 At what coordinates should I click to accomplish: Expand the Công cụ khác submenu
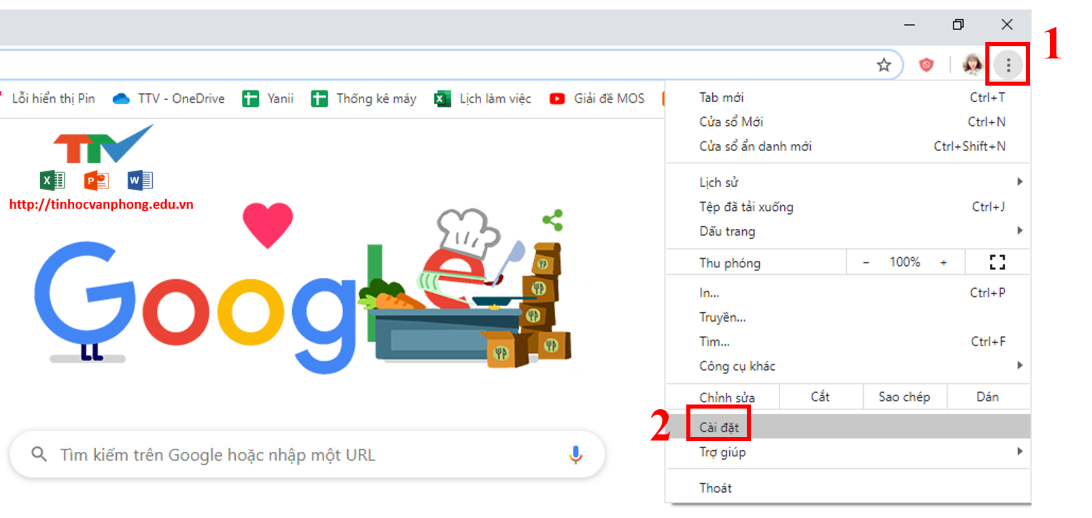(848, 366)
